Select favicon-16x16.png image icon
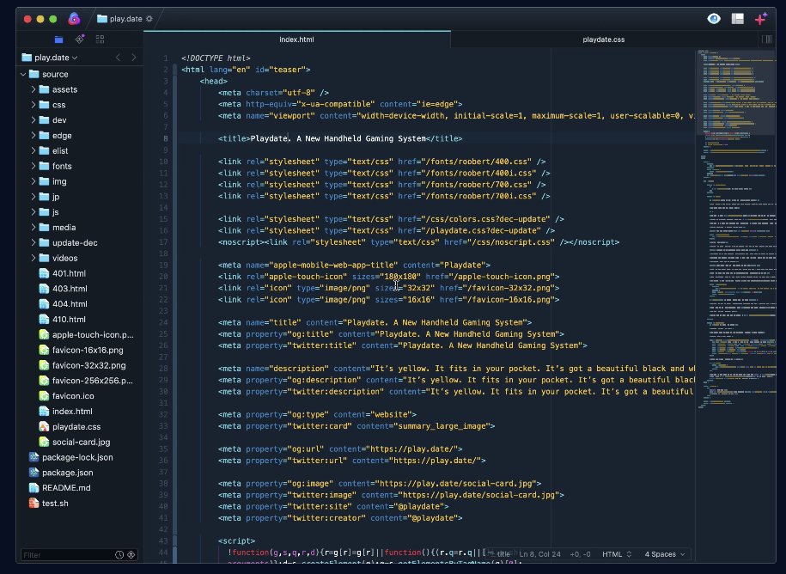 44,350
